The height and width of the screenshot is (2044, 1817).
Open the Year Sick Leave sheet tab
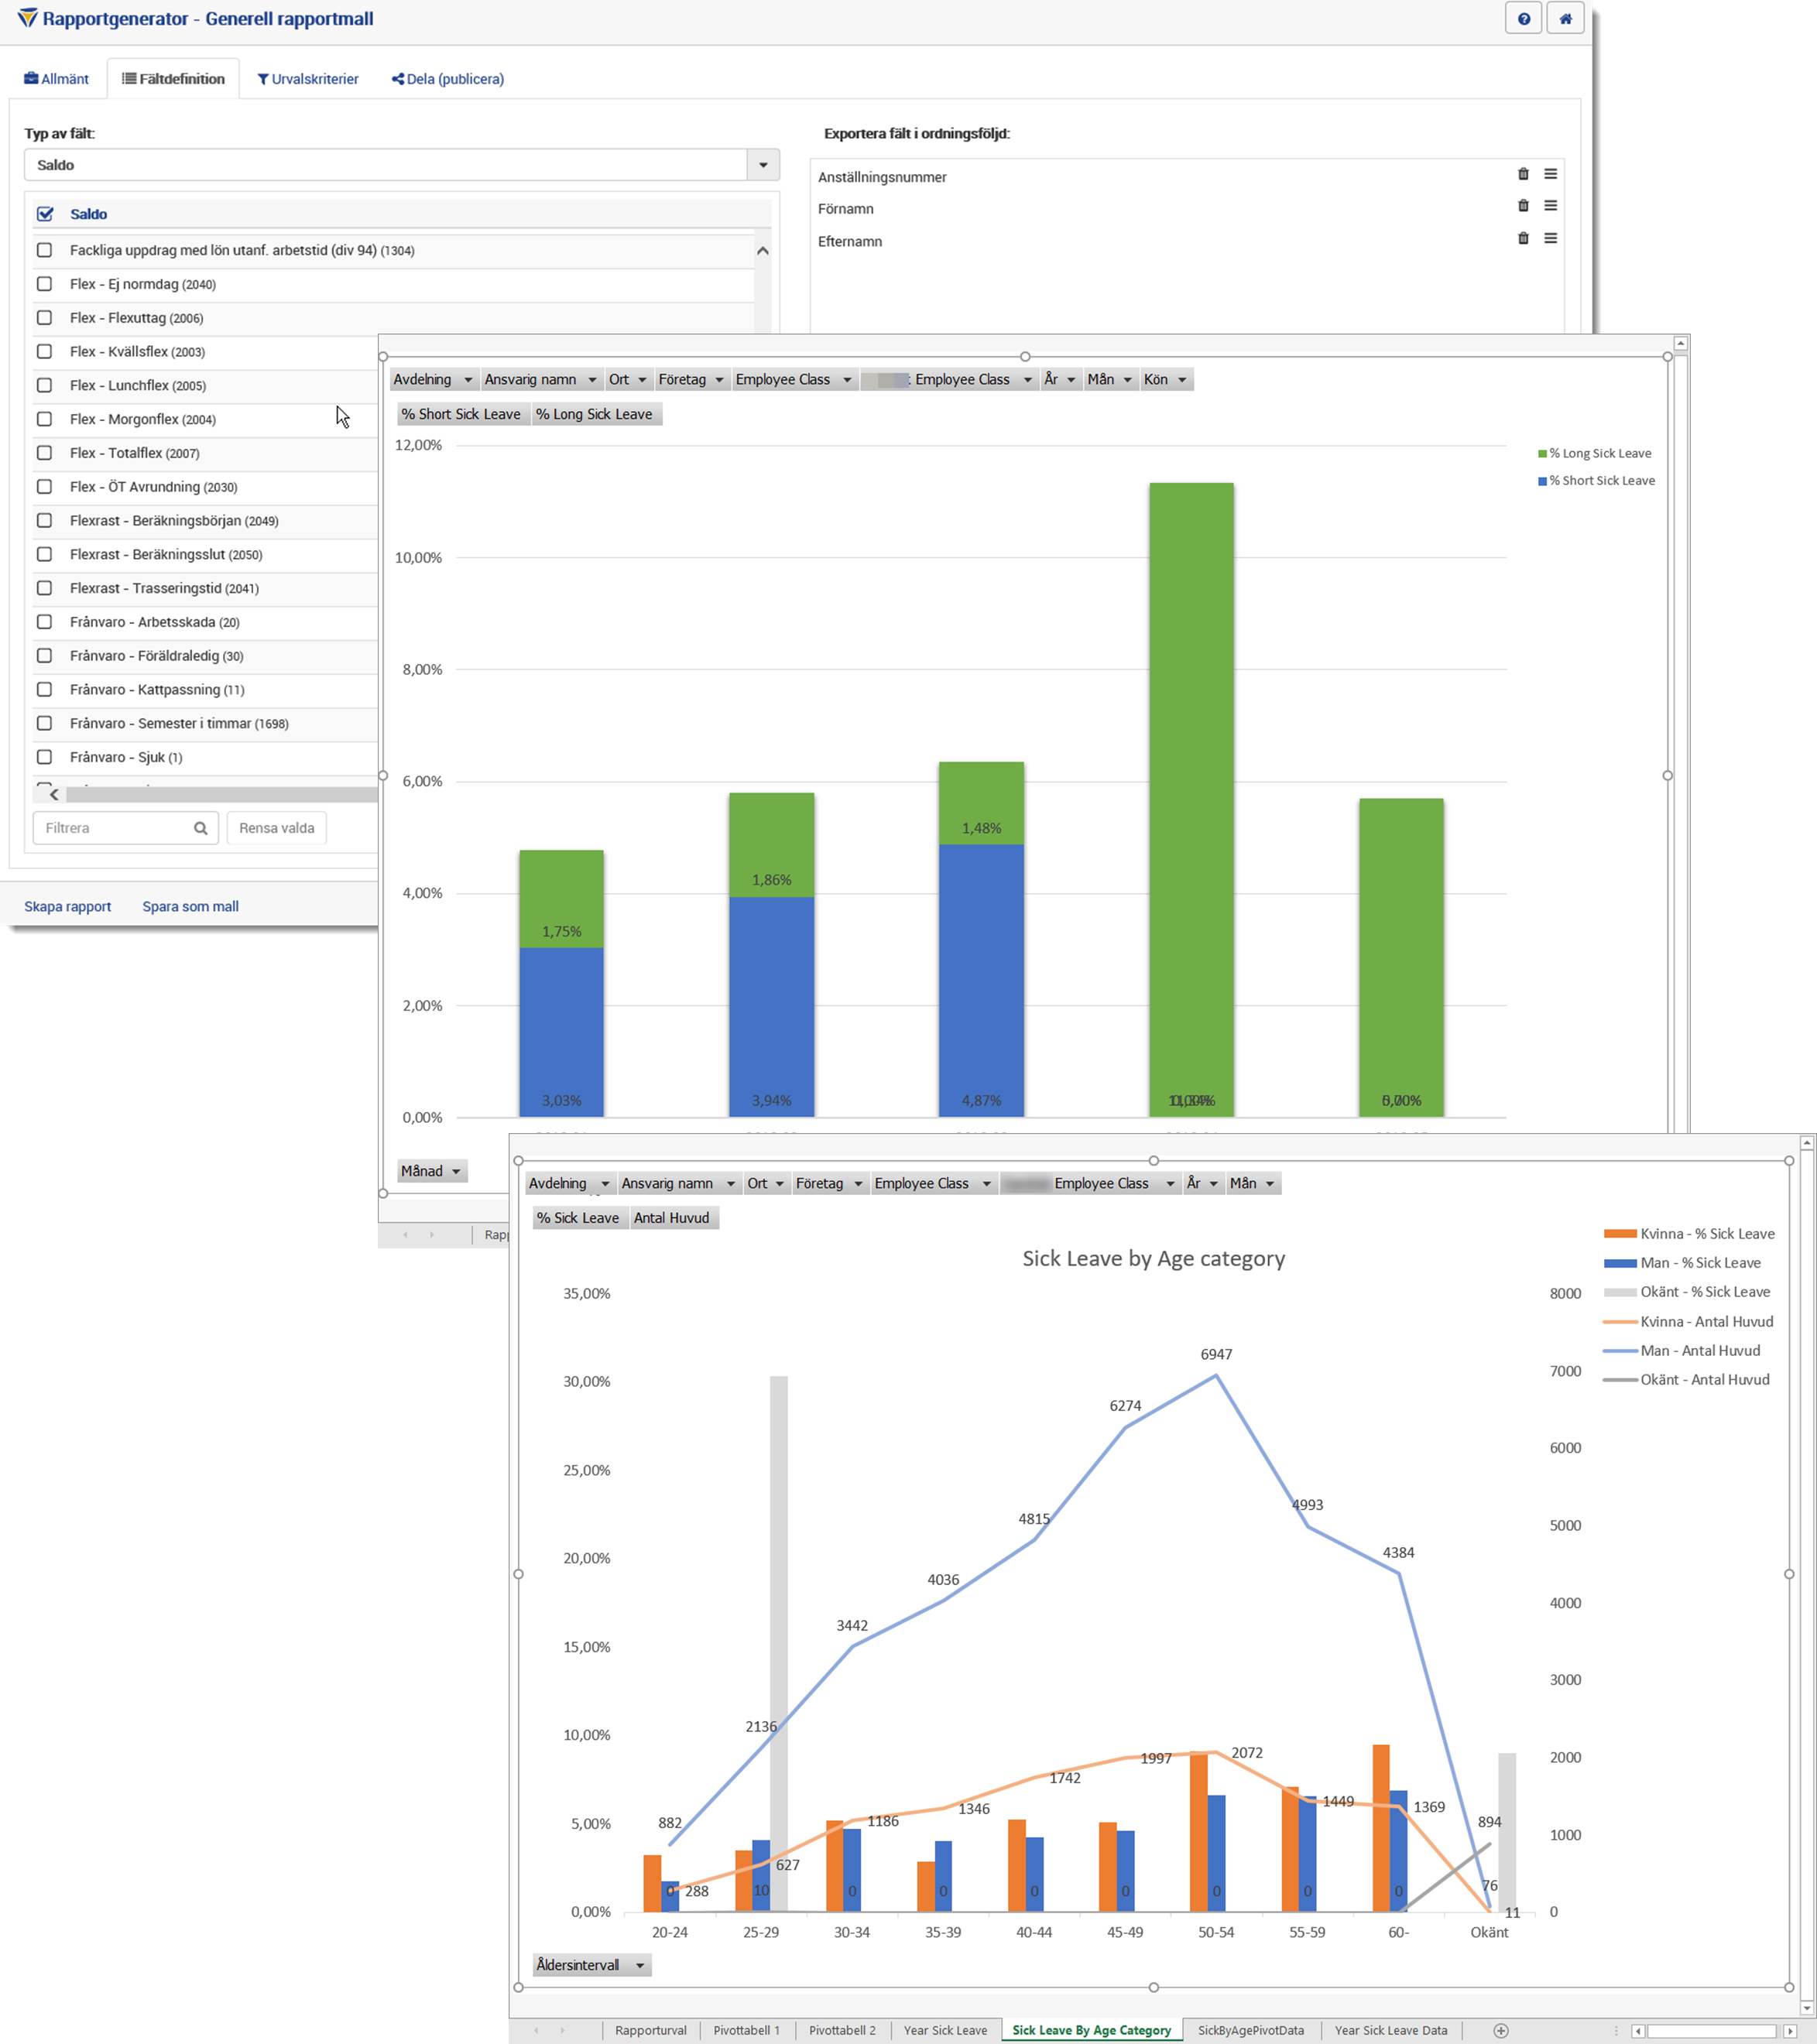[944, 2030]
